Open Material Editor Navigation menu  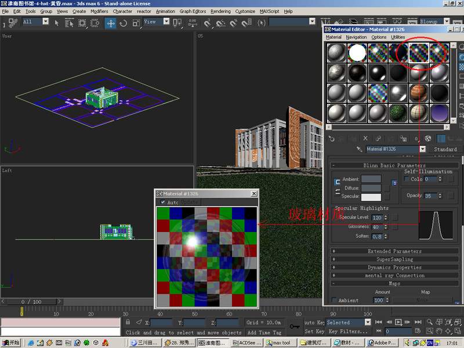point(356,37)
